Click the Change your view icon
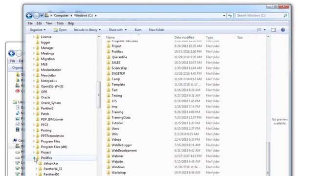This screenshot has height=176, width=313. pos(259,30)
